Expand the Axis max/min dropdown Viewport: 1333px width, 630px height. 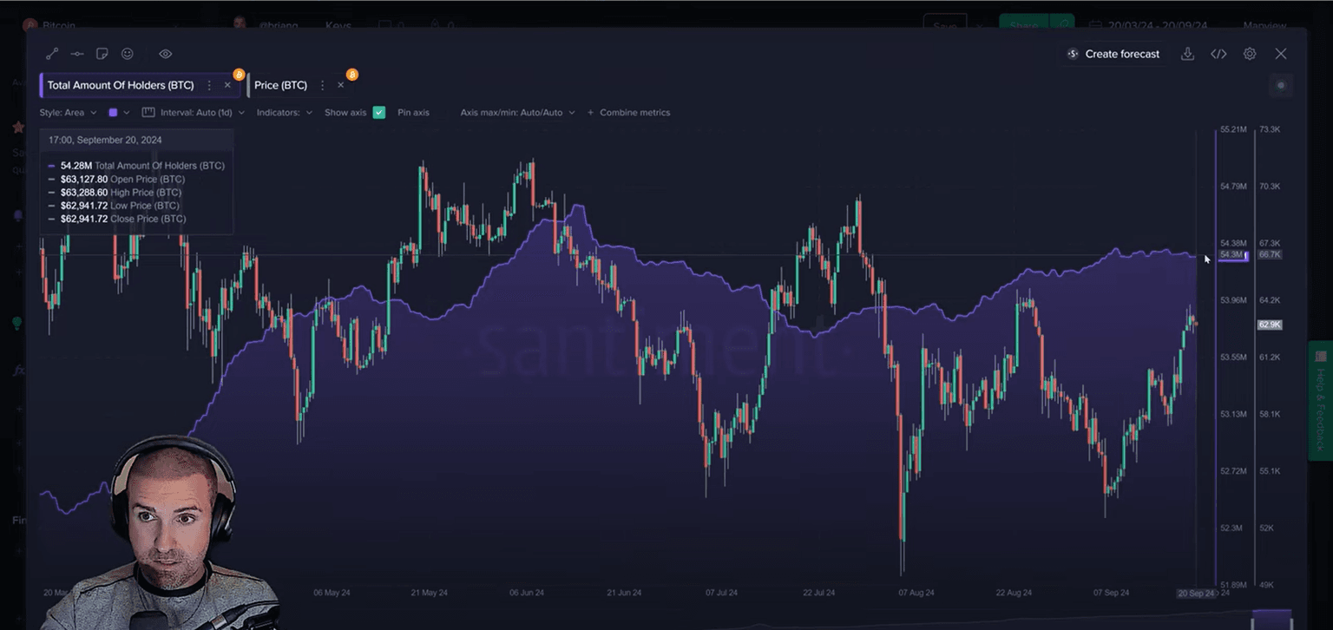pos(517,112)
